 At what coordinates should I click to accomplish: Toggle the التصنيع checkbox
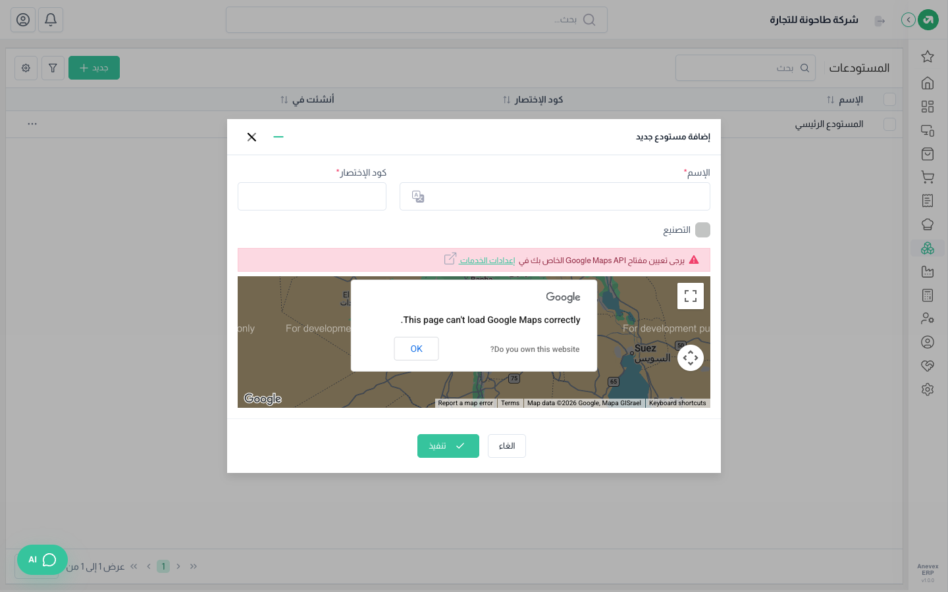[703, 230]
